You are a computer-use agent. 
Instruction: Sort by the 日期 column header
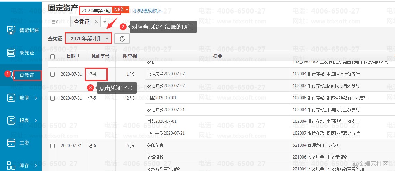tap(73, 56)
